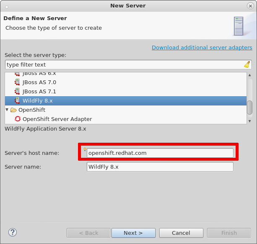Click the Server's host name field
This screenshot has width=257, height=244.
(160, 153)
